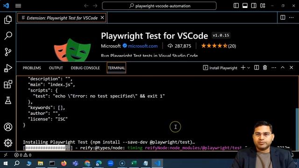
Task: Click the command center search box
Action: (x=159, y=6)
